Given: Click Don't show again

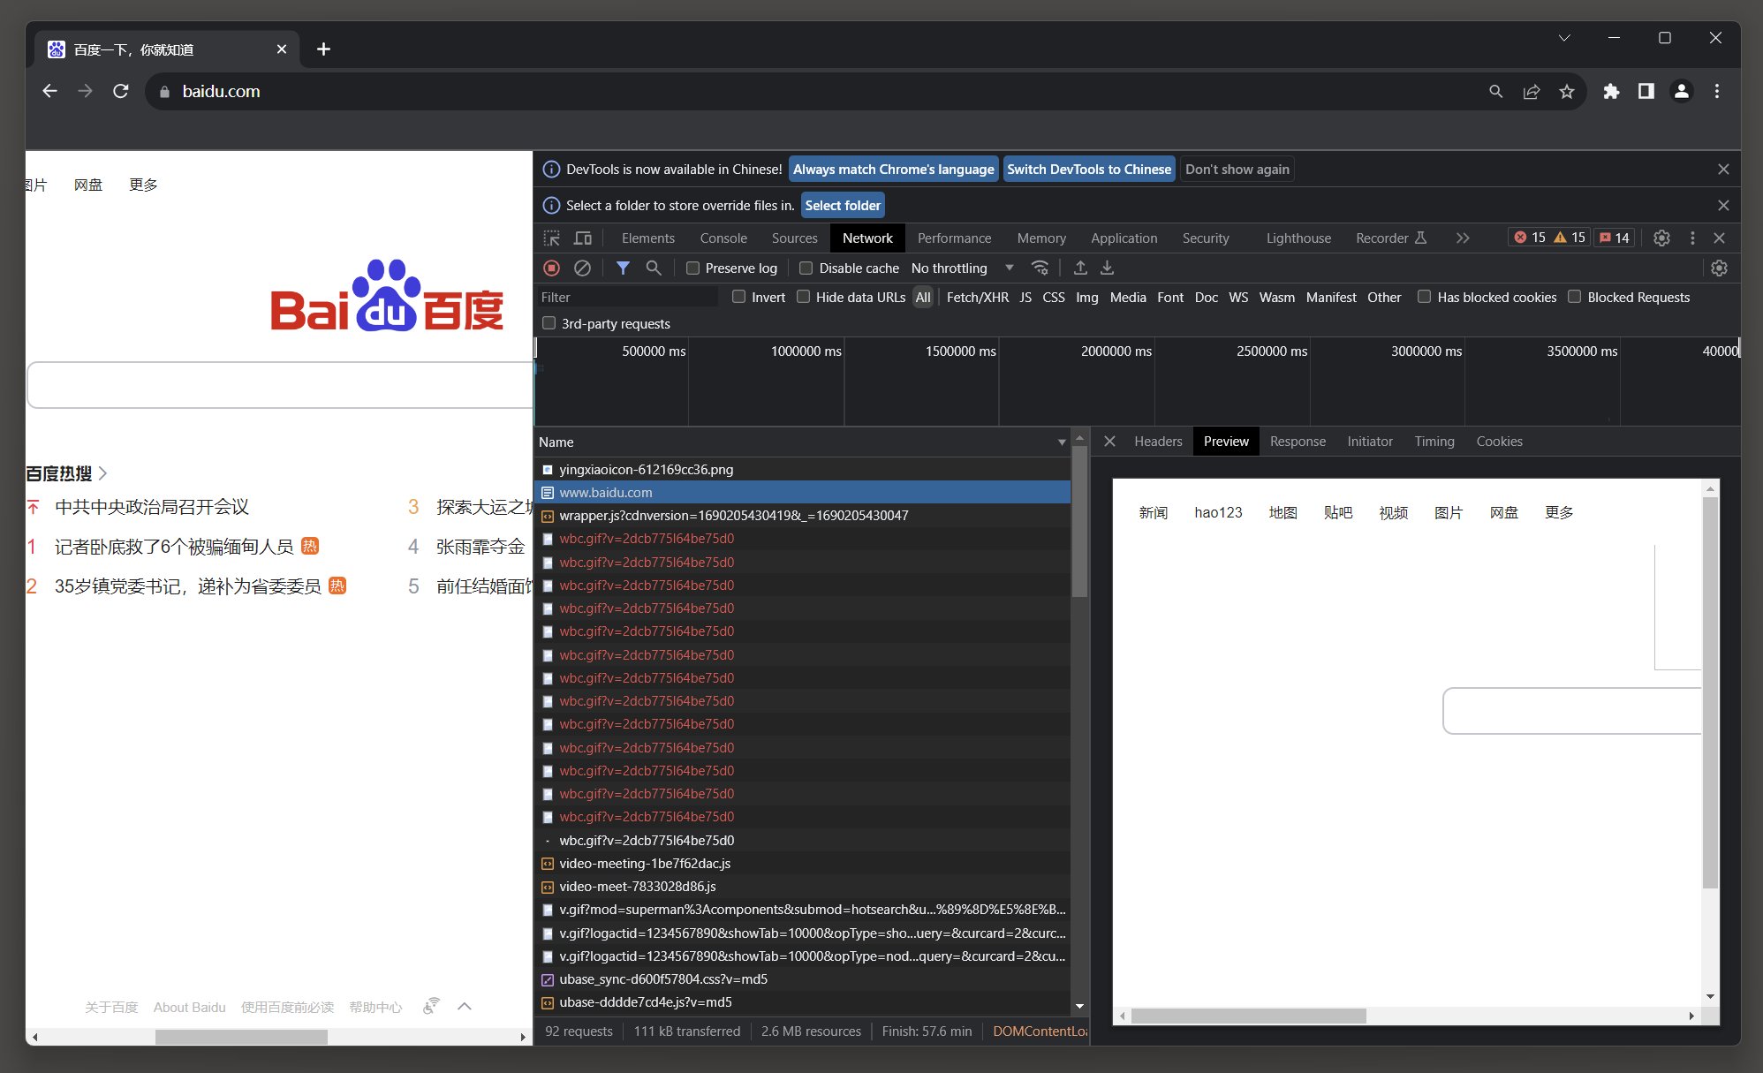Looking at the screenshot, I should 1237,169.
